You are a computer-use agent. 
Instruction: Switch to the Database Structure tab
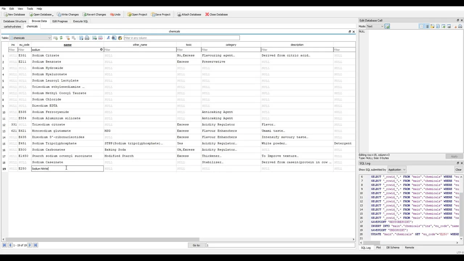[x=15, y=21]
